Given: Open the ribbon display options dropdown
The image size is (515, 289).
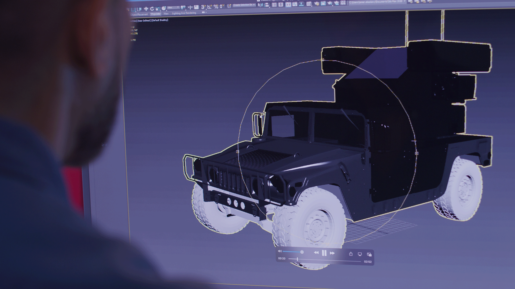Looking at the screenshot, I should pos(204,12).
